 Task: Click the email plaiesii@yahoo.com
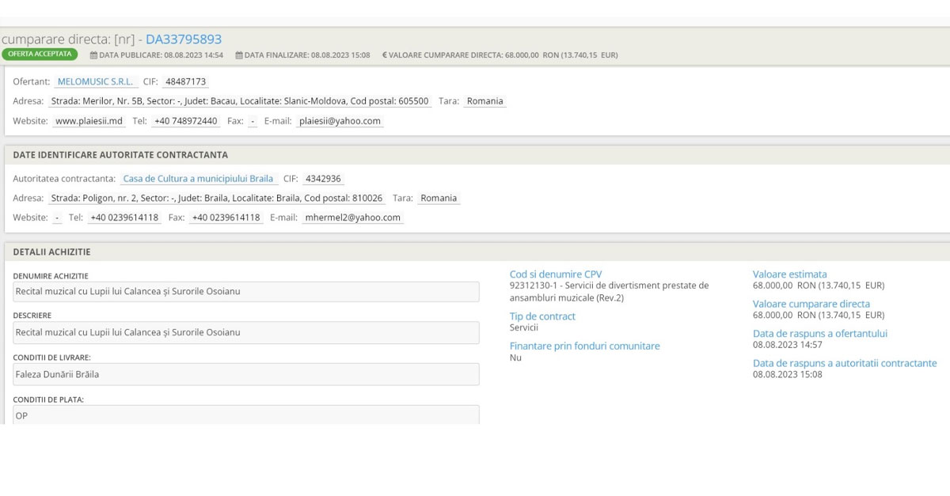click(340, 121)
